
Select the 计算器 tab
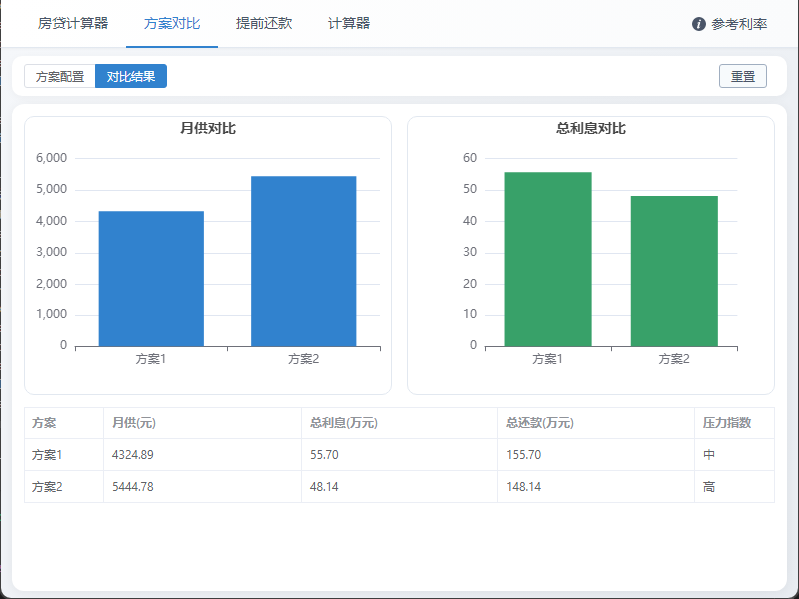pyautogui.click(x=349, y=23)
